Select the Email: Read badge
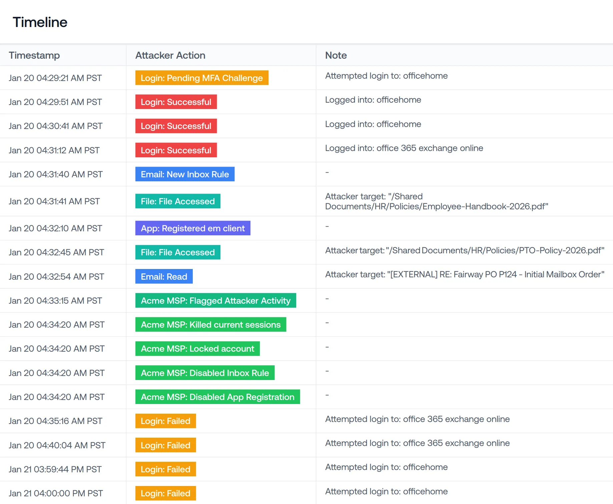The height and width of the screenshot is (504, 613). tap(164, 276)
